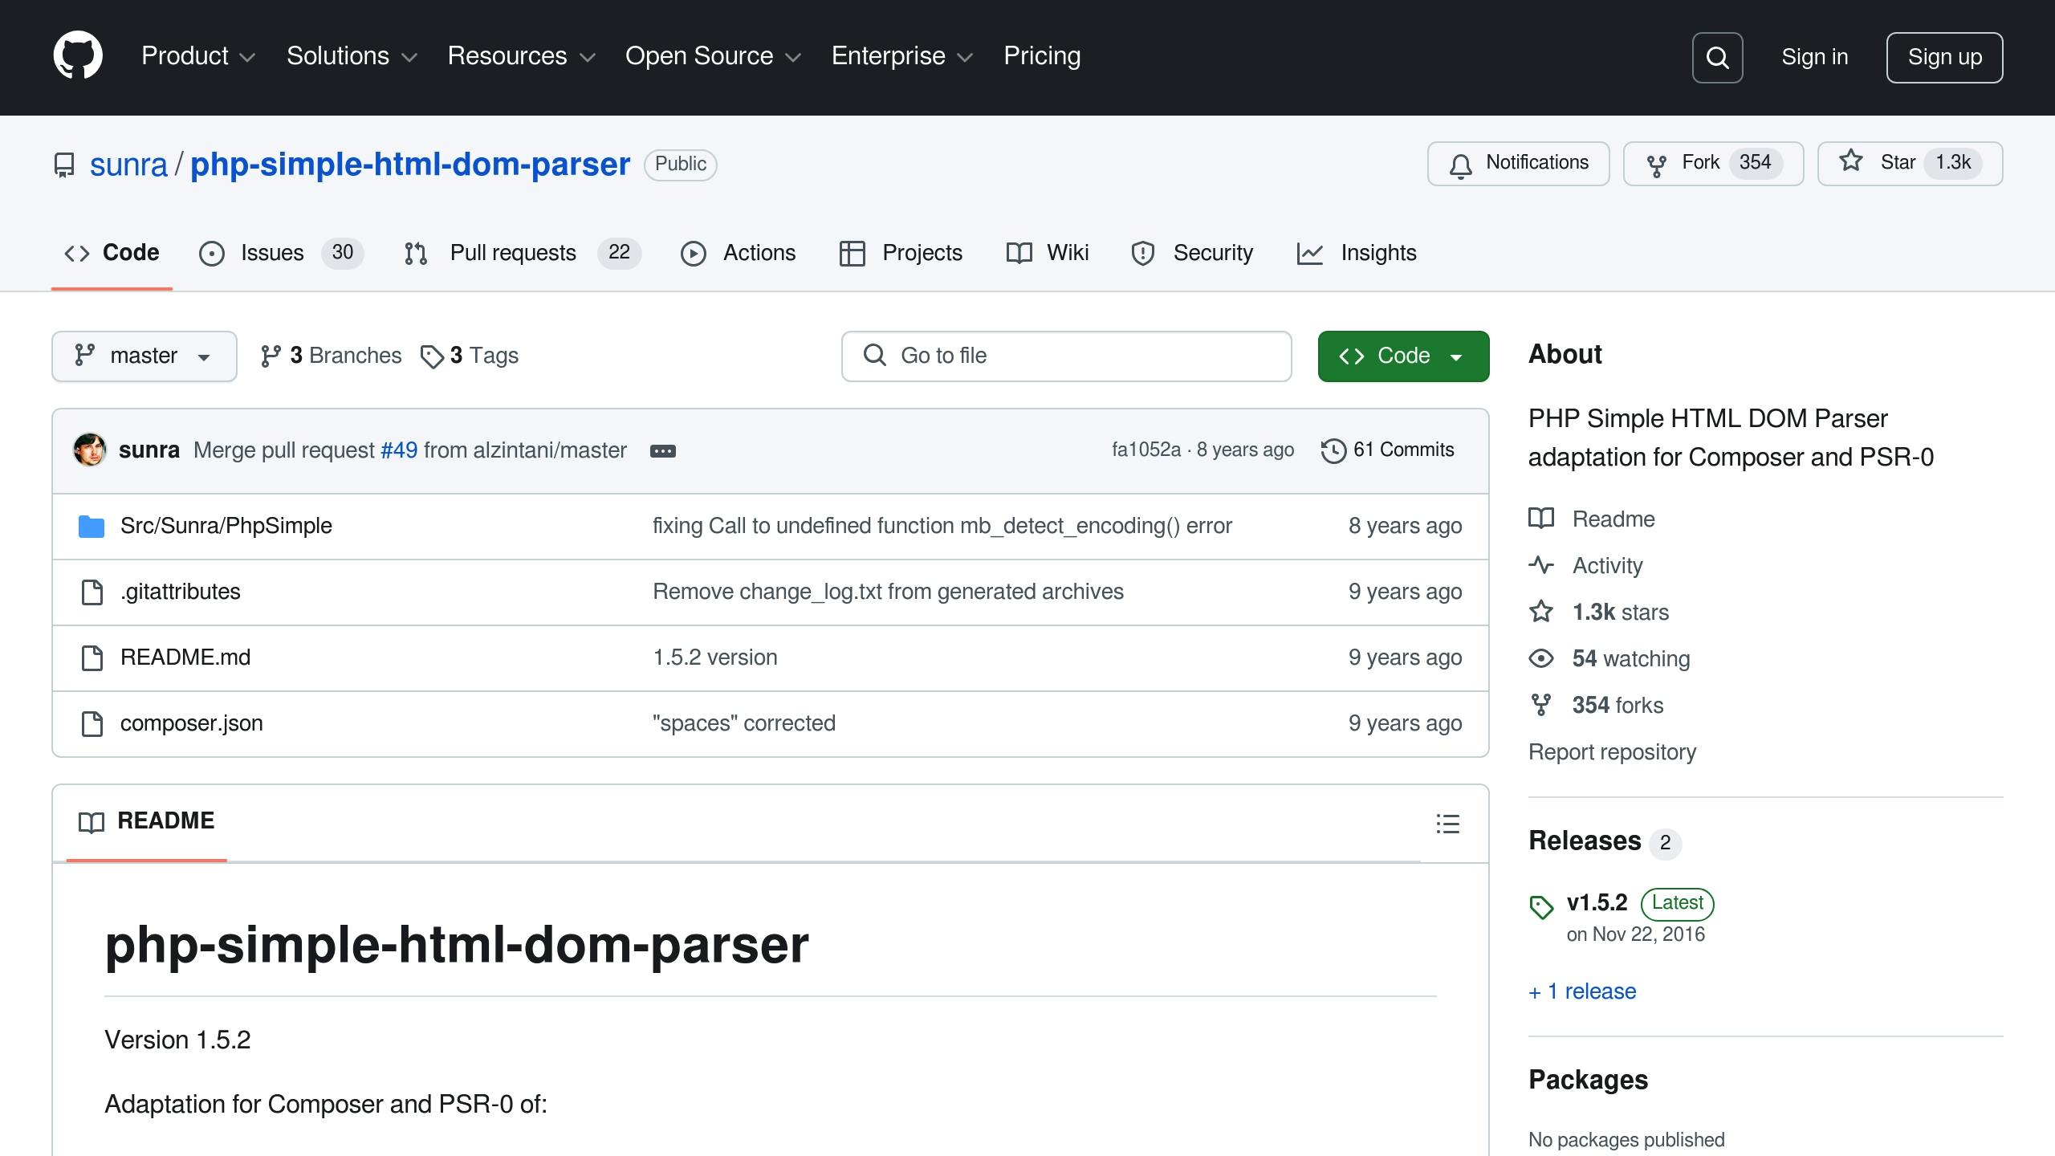Expand the Resources dropdown menu
2055x1156 pixels.
pyautogui.click(x=522, y=56)
